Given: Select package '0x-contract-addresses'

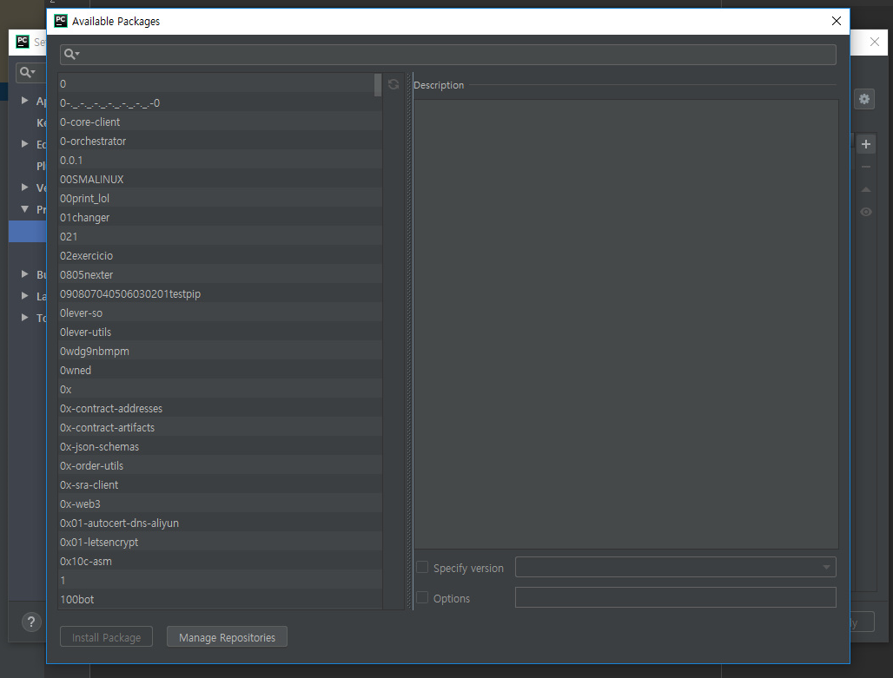Looking at the screenshot, I should pos(220,408).
